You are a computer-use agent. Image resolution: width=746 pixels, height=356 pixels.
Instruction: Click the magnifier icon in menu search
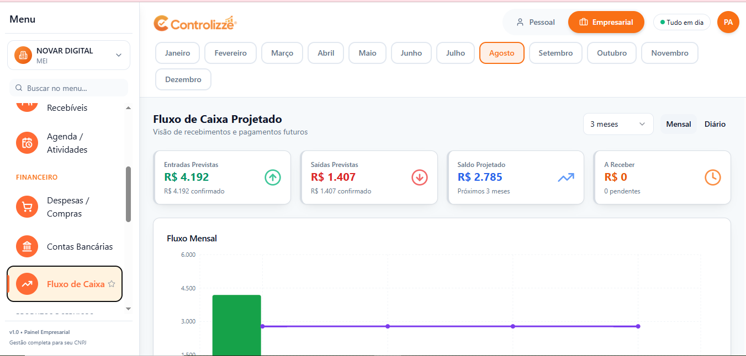(x=19, y=88)
